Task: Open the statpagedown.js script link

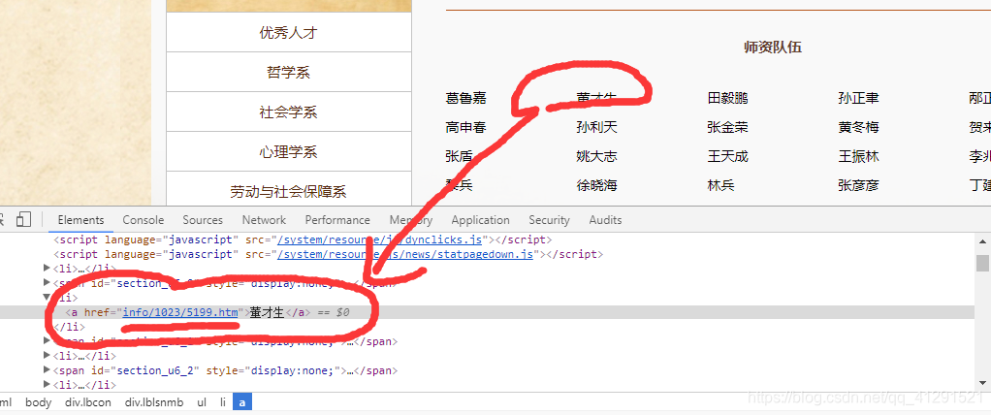Action: (405, 255)
